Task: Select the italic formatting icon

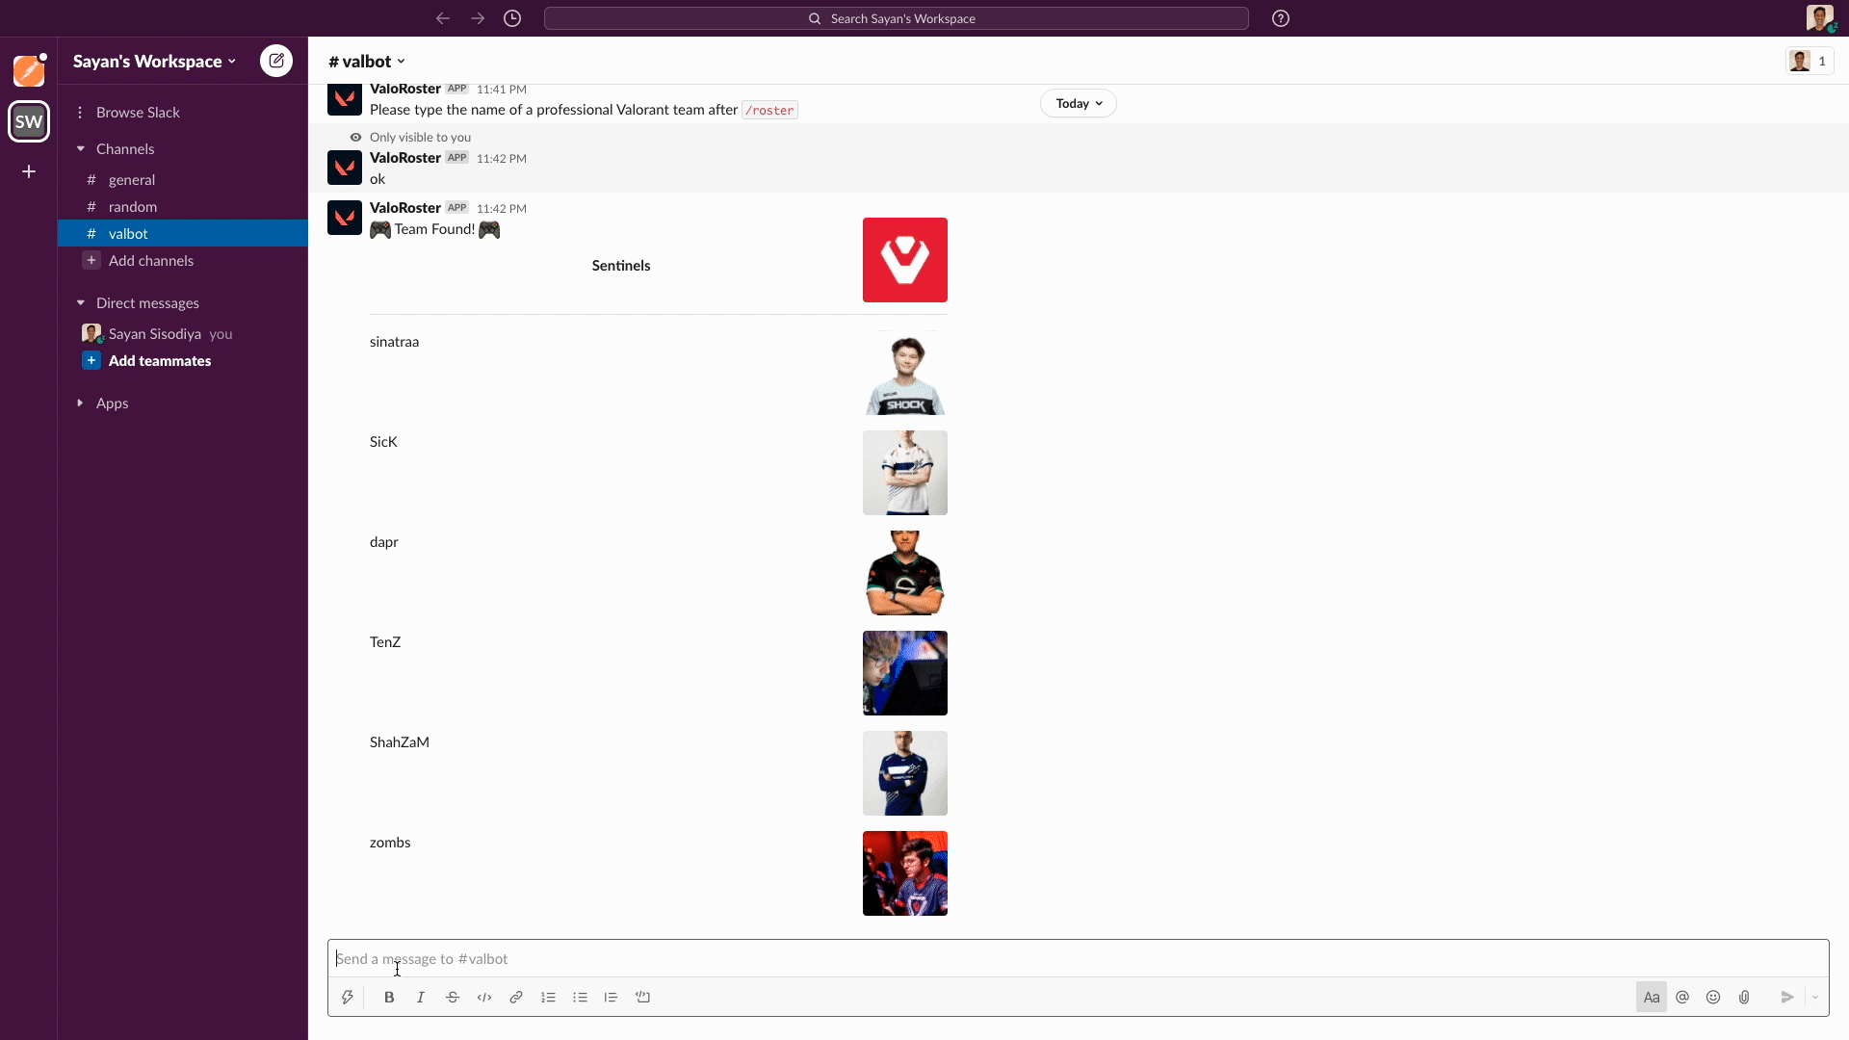Action: (420, 997)
